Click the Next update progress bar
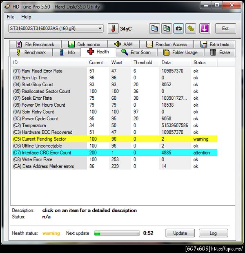Image resolution: width=245 pixels, height=253 pixels. point(117,233)
